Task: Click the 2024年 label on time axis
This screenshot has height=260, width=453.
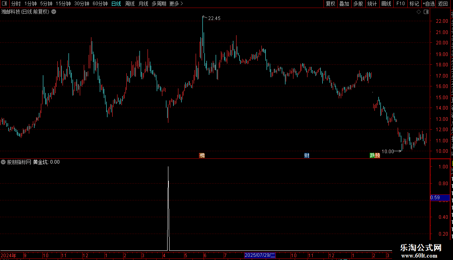Action: (8, 255)
